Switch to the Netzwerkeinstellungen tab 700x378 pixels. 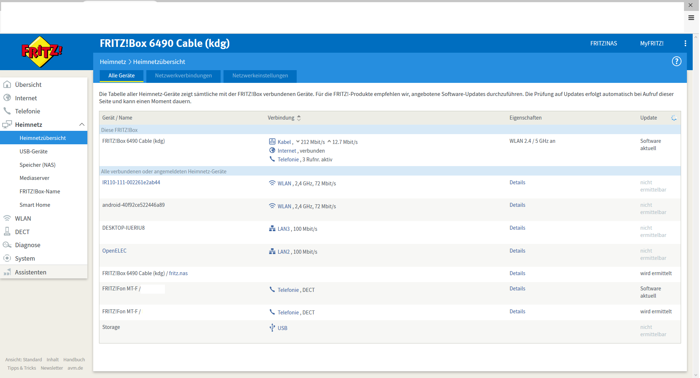[260, 76]
